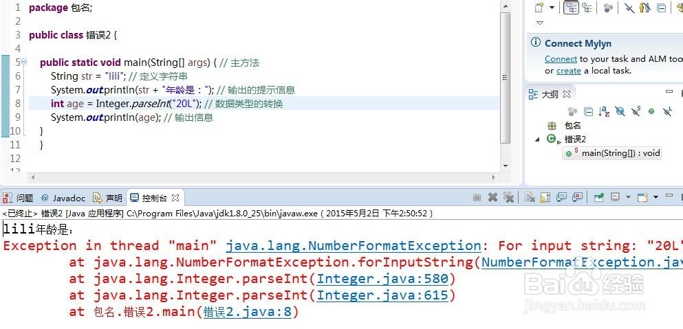Click the Connect Mylyn info icon
This screenshot has height=329, width=683.
click(534, 43)
